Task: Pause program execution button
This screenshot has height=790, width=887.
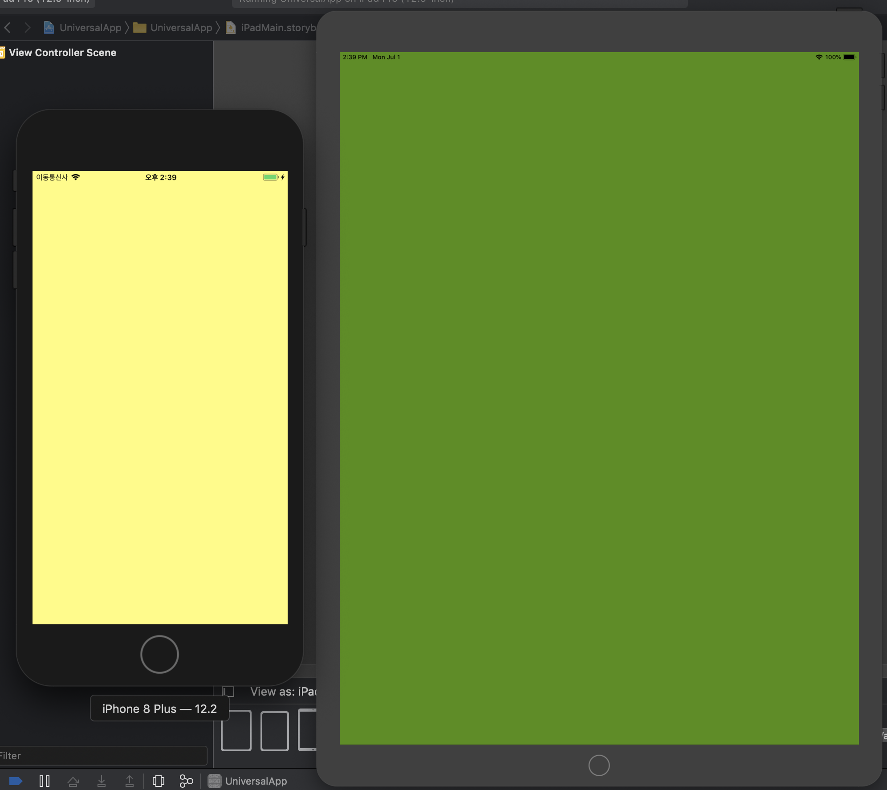Action: tap(45, 781)
